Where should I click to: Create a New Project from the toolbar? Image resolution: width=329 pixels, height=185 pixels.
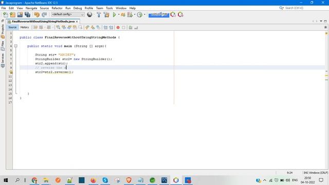point(12,14)
